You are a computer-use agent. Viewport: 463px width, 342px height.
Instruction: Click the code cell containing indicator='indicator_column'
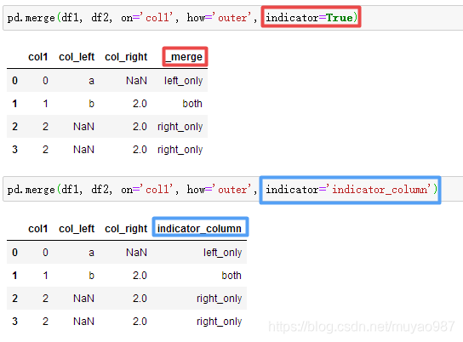pos(232,189)
